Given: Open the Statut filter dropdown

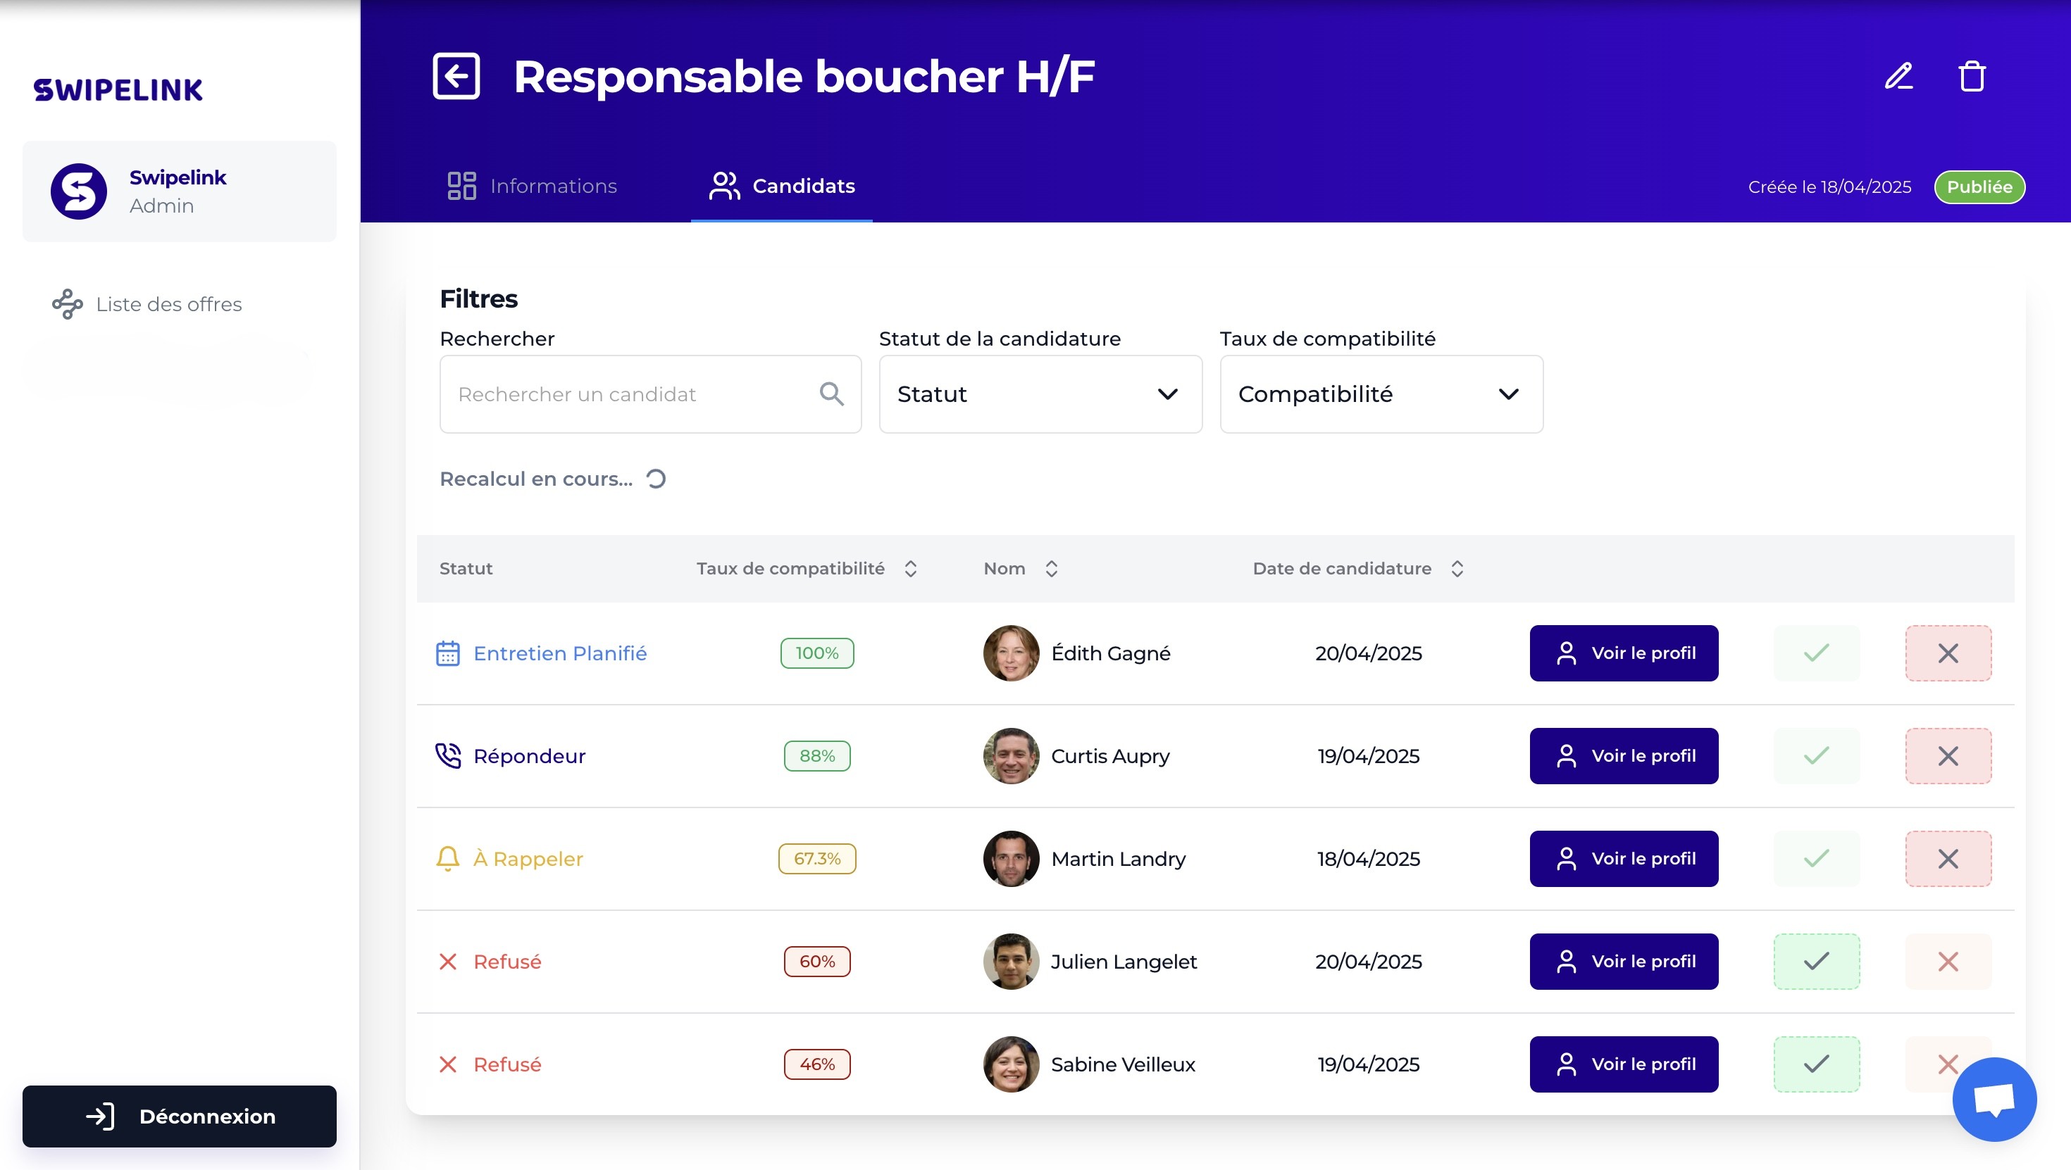Looking at the screenshot, I should click(1040, 394).
